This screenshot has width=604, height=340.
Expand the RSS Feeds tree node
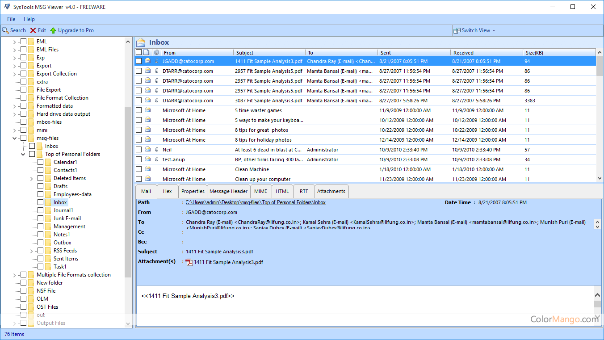point(32,251)
